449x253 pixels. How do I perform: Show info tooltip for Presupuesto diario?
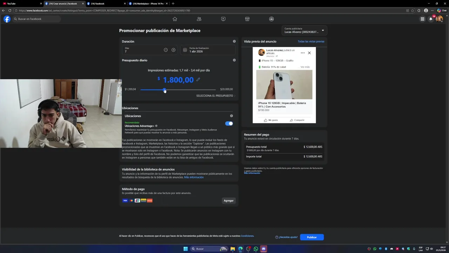(234, 60)
